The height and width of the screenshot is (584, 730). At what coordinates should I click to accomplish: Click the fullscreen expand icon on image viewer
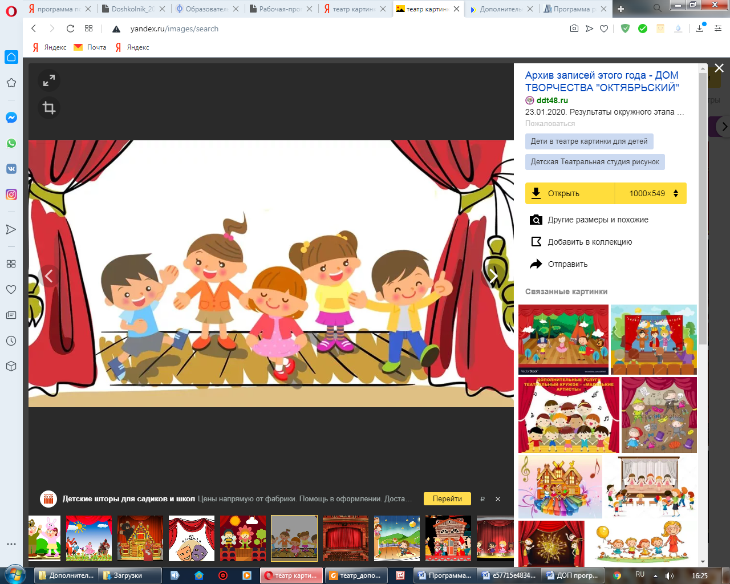(49, 81)
